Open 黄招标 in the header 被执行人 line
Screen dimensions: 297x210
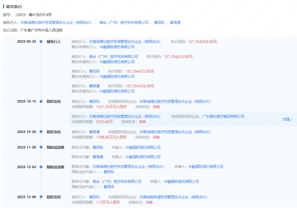pyautogui.click(x=159, y=22)
